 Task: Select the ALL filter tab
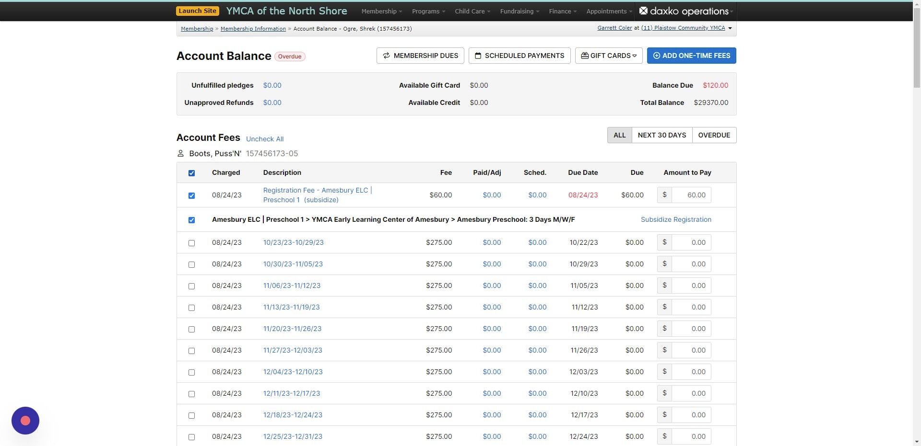click(x=620, y=135)
